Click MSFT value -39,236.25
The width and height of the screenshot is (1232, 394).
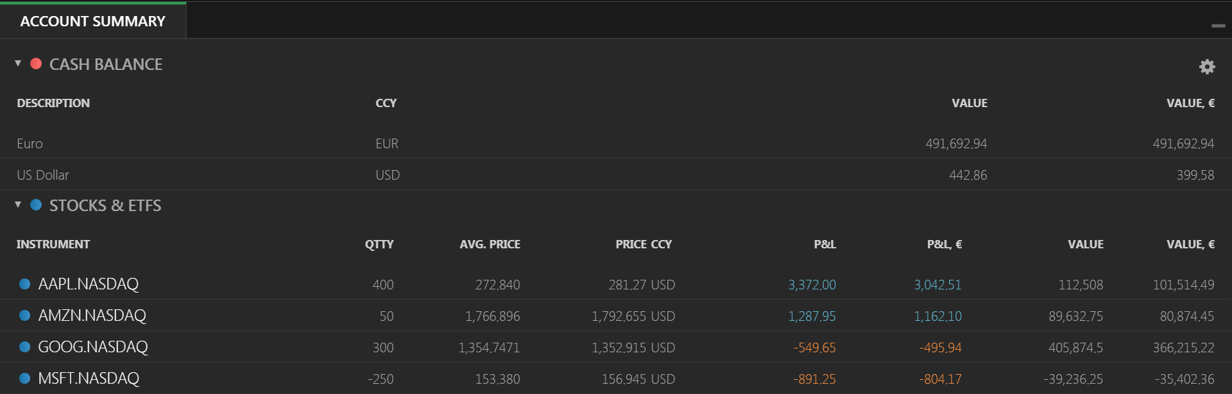tap(1074, 379)
